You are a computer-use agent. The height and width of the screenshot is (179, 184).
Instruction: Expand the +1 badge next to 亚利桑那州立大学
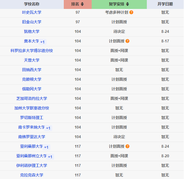[50, 157]
